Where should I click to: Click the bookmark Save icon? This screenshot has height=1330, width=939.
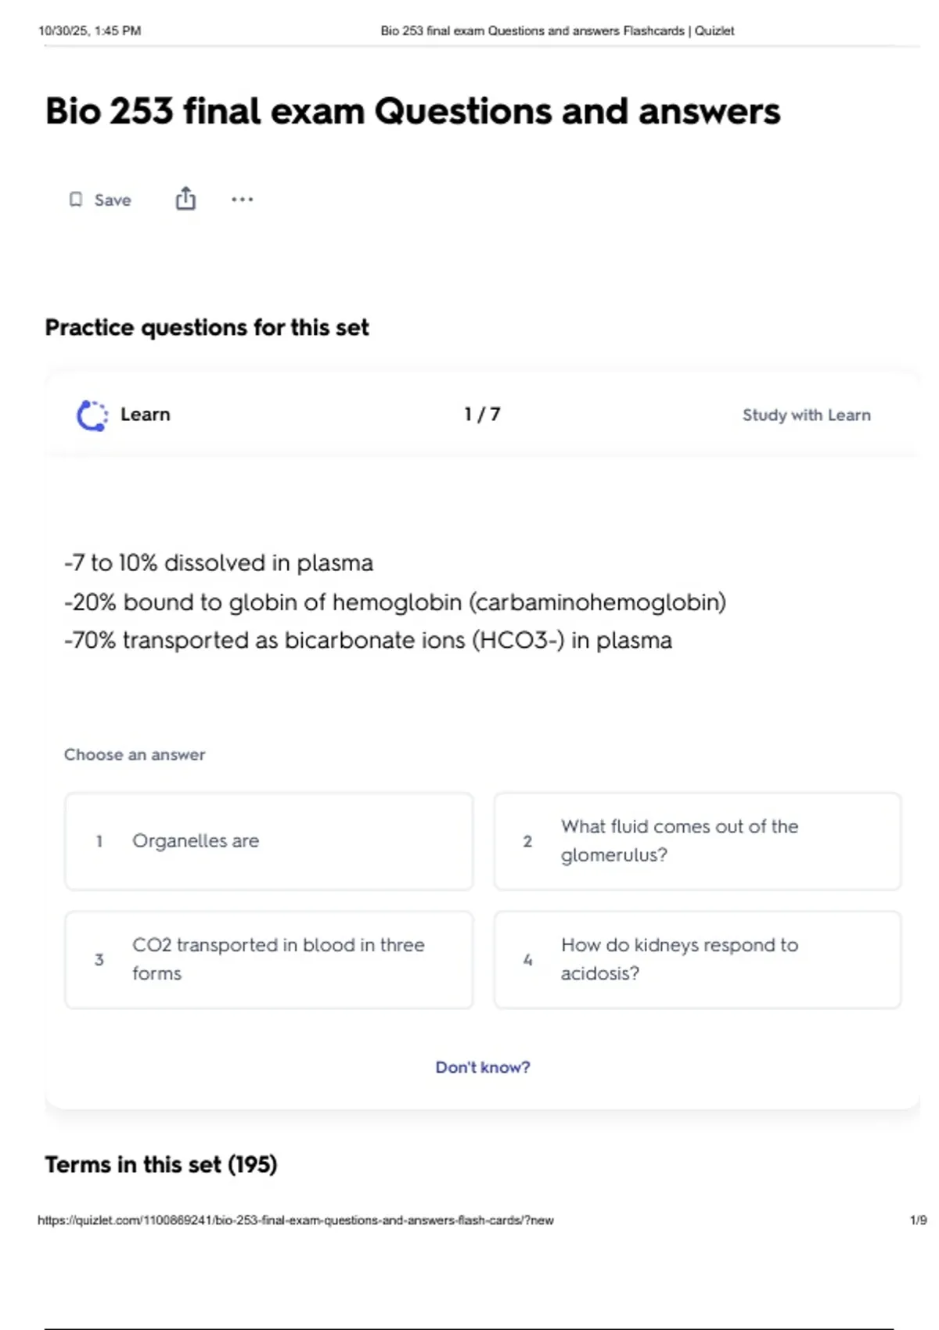(x=76, y=199)
